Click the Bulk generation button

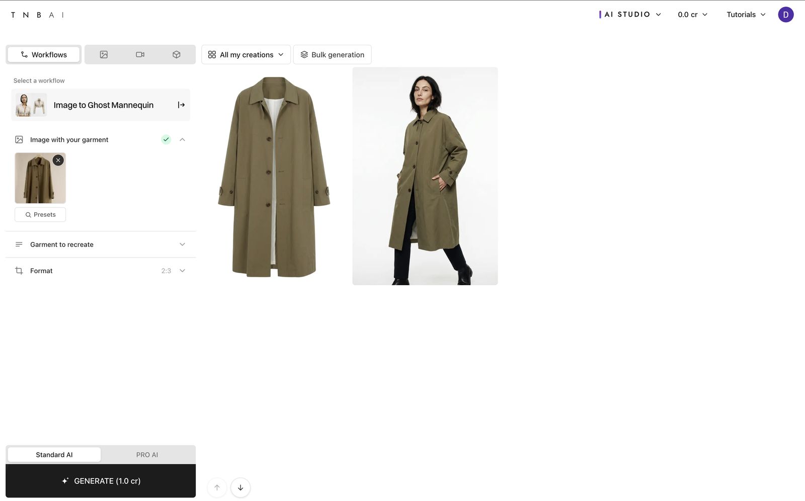(x=332, y=54)
